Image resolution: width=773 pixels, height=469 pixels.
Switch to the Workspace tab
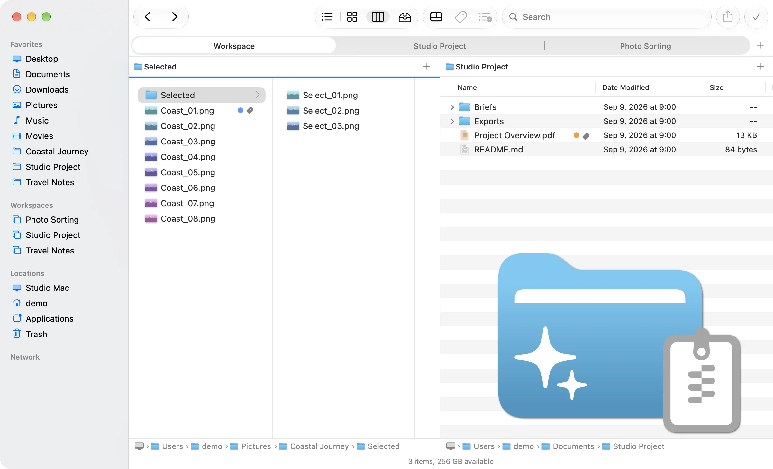pos(234,46)
